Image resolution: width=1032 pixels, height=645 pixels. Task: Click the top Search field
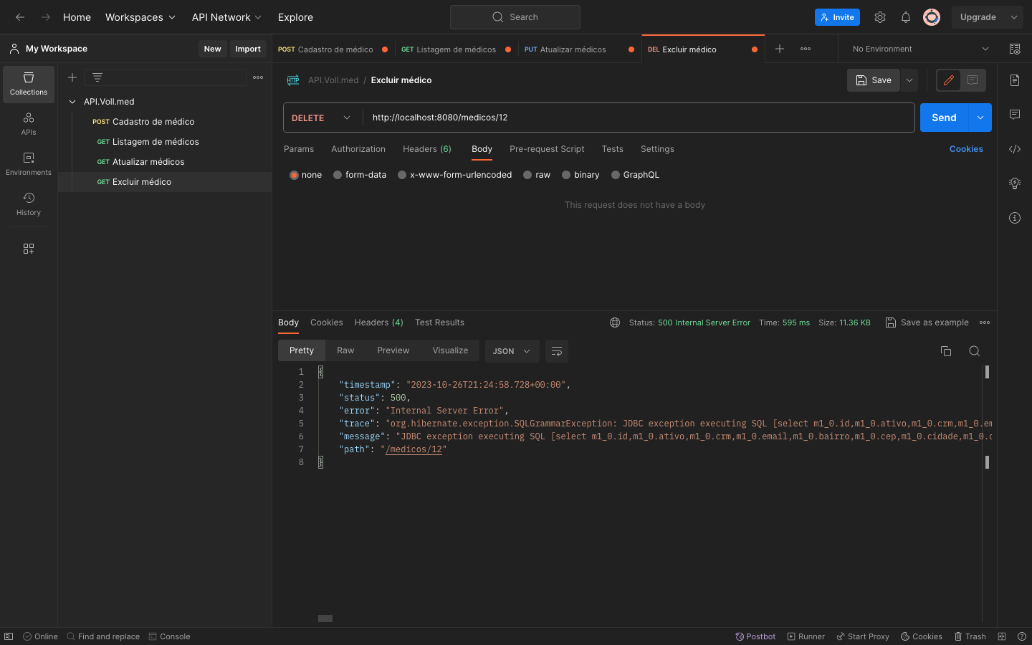click(515, 17)
